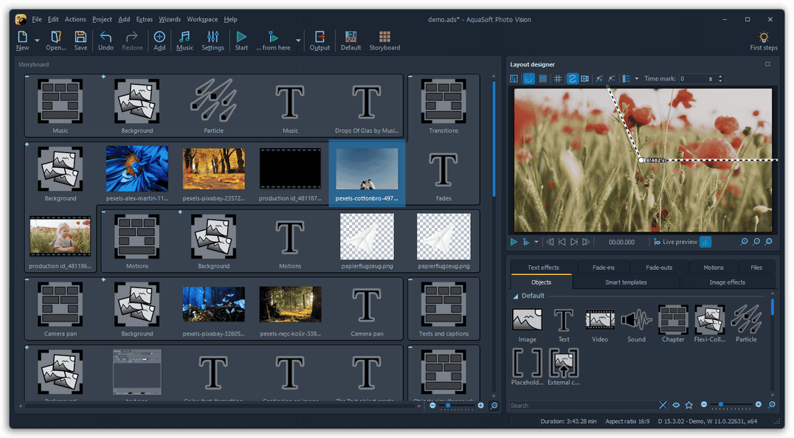Screen dimensions: 794x438
Task: Switch to the Default view layout
Action: (x=351, y=41)
